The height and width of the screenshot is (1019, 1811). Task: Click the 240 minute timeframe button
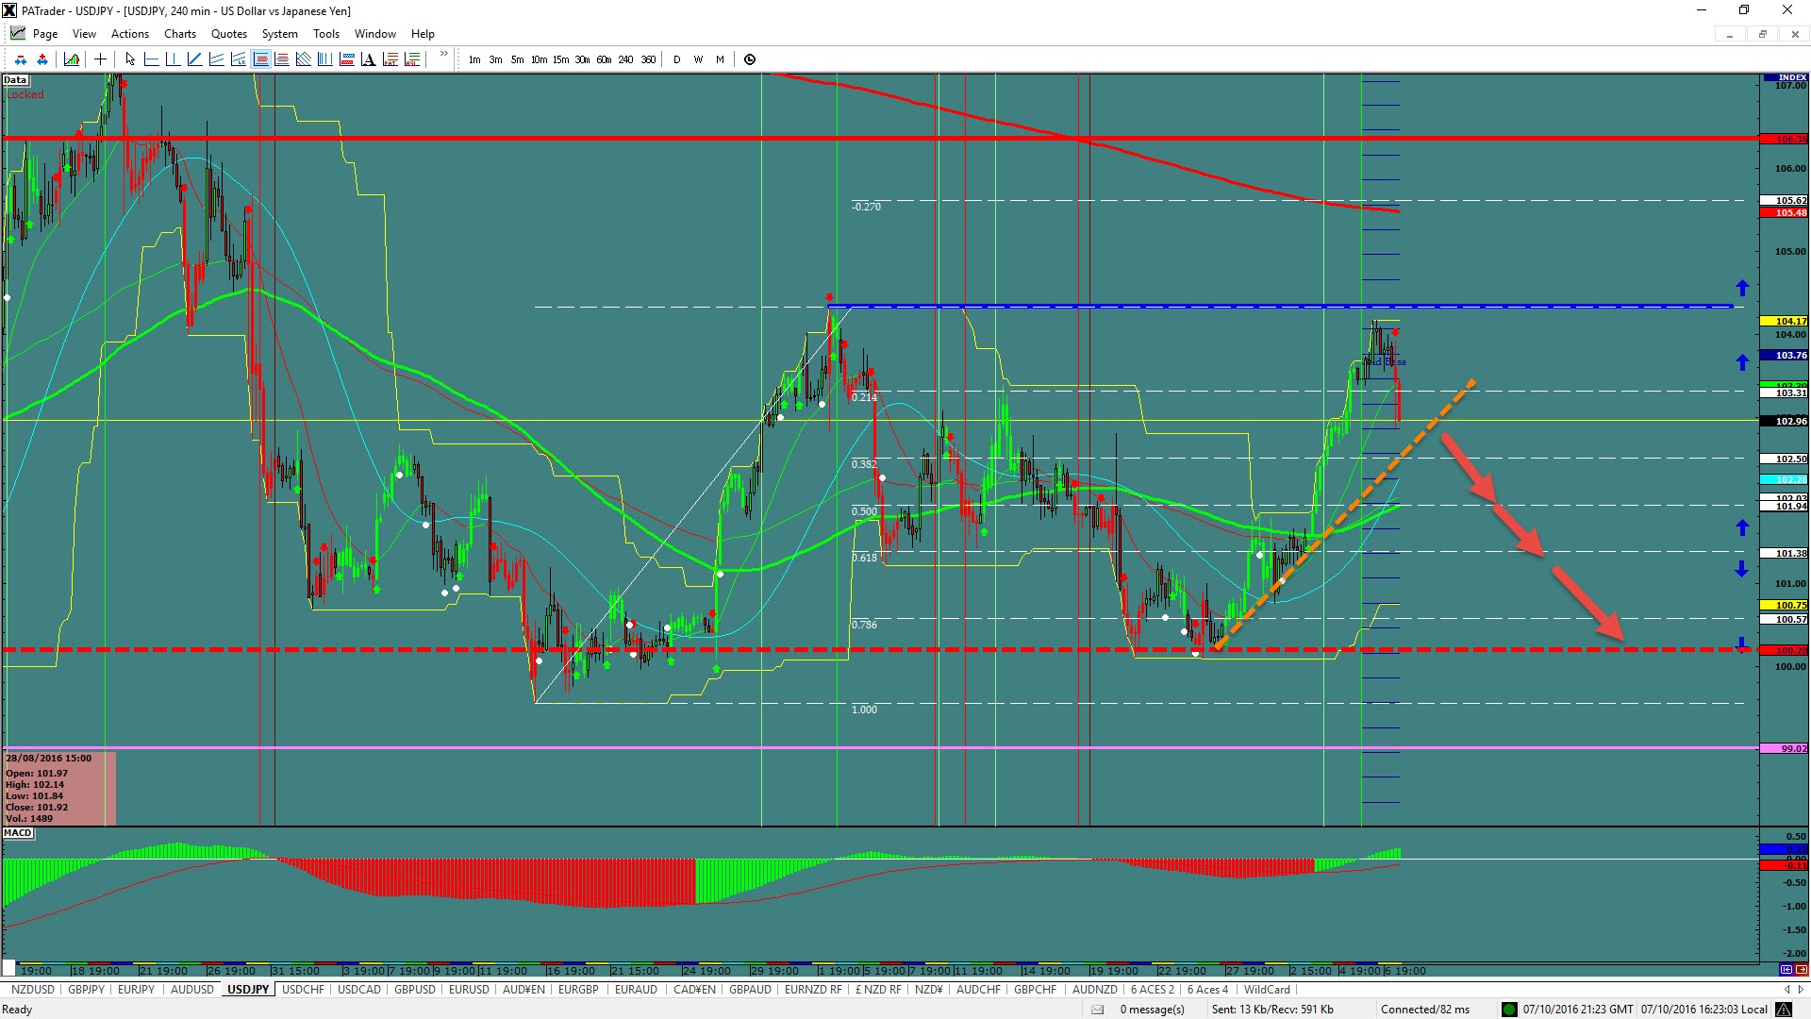(x=625, y=59)
